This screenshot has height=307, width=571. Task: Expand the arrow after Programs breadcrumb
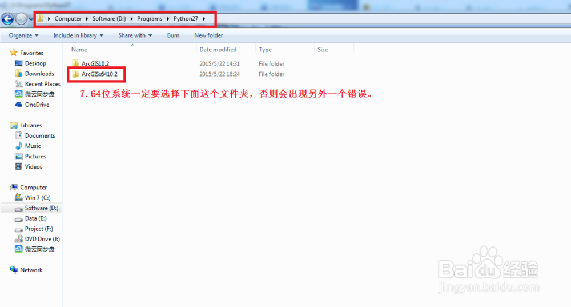pos(168,19)
